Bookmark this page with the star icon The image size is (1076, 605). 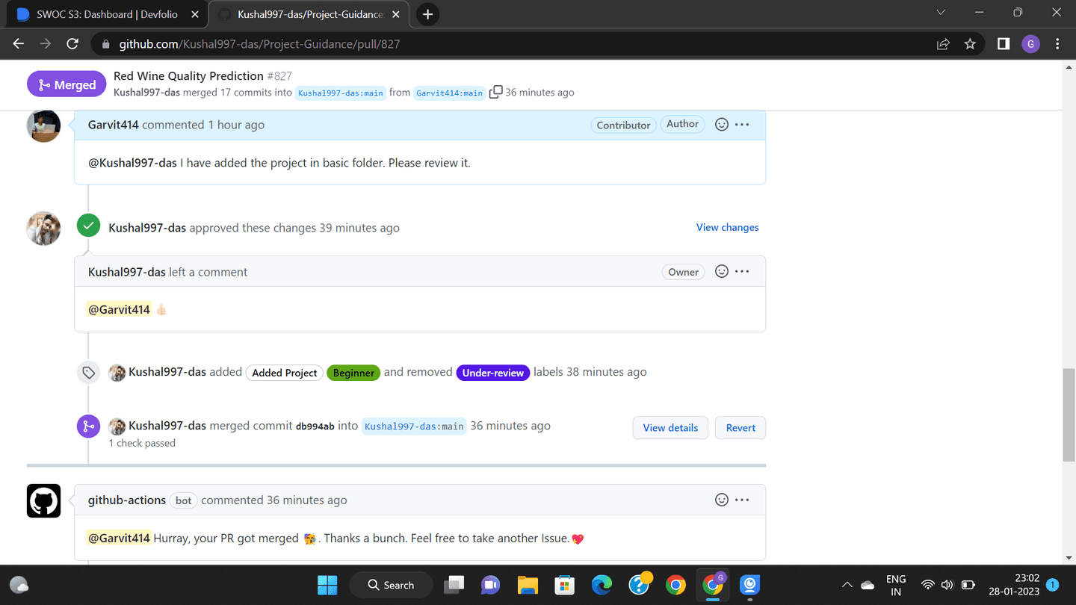pyautogui.click(x=970, y=44)
